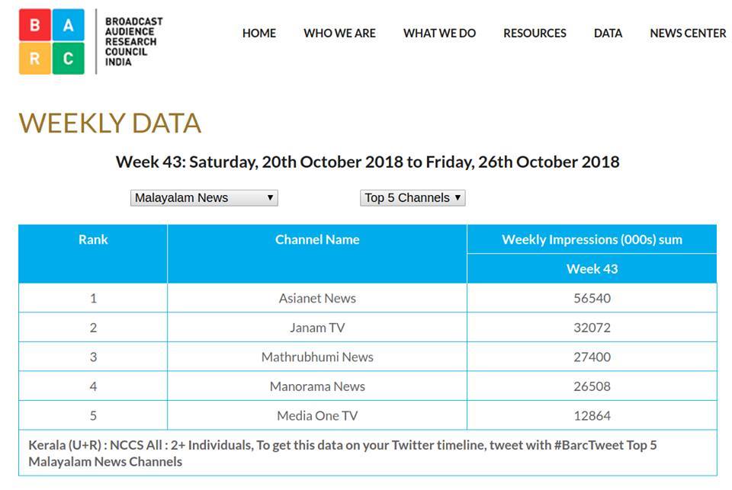Screen dimensions: 732x490
Task: Click the Broadcast Audience Research Council text
Action: pyautogui.click(x=133, y=41)
